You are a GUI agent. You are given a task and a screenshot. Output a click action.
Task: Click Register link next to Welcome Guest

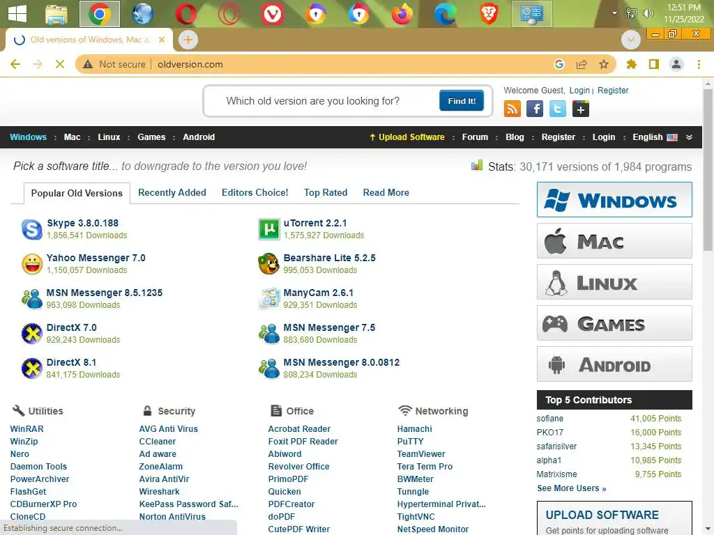(x=613, y=90)
